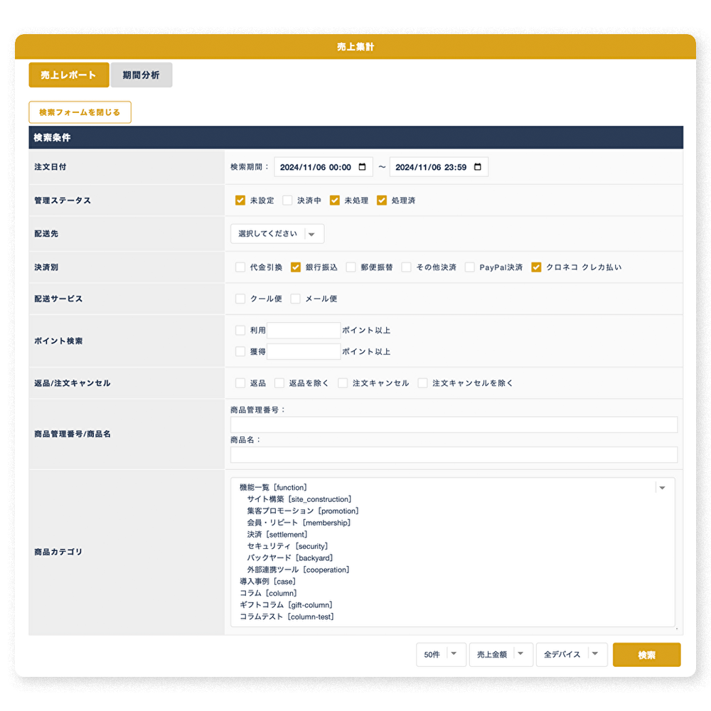Select the 売上レポート tab
The width and height of the screenshot is (711, 711).
(x=69, y=75)
